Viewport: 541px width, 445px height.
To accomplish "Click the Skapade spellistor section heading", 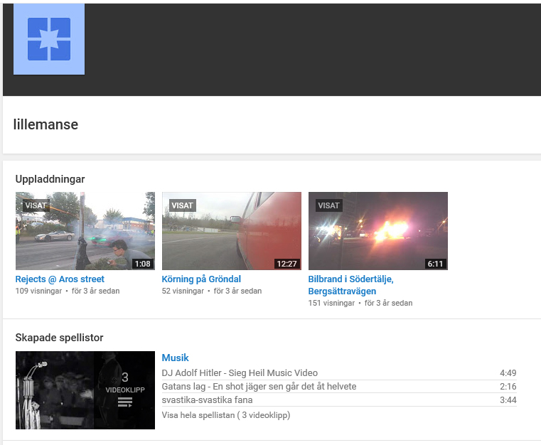I will click(x=59, y=338).
